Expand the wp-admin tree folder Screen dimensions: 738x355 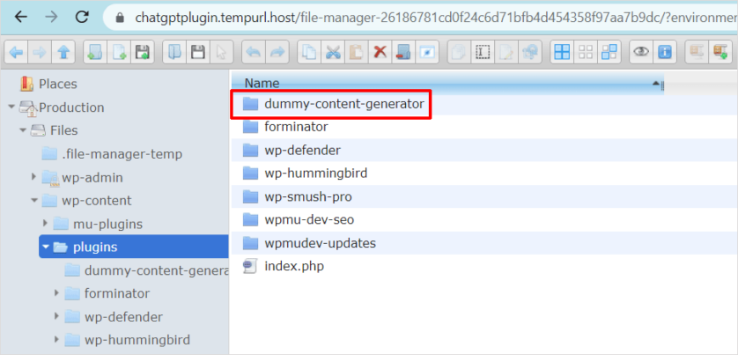[33, 177]
